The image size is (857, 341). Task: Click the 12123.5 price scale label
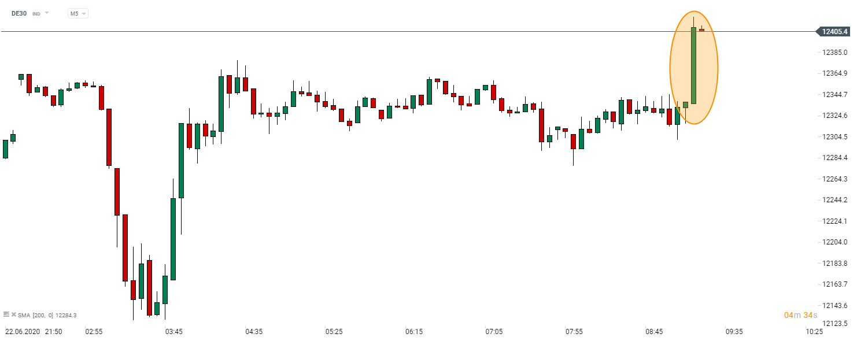click(836, 323)
